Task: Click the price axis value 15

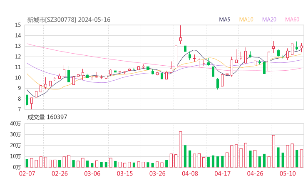Action: 18,25
